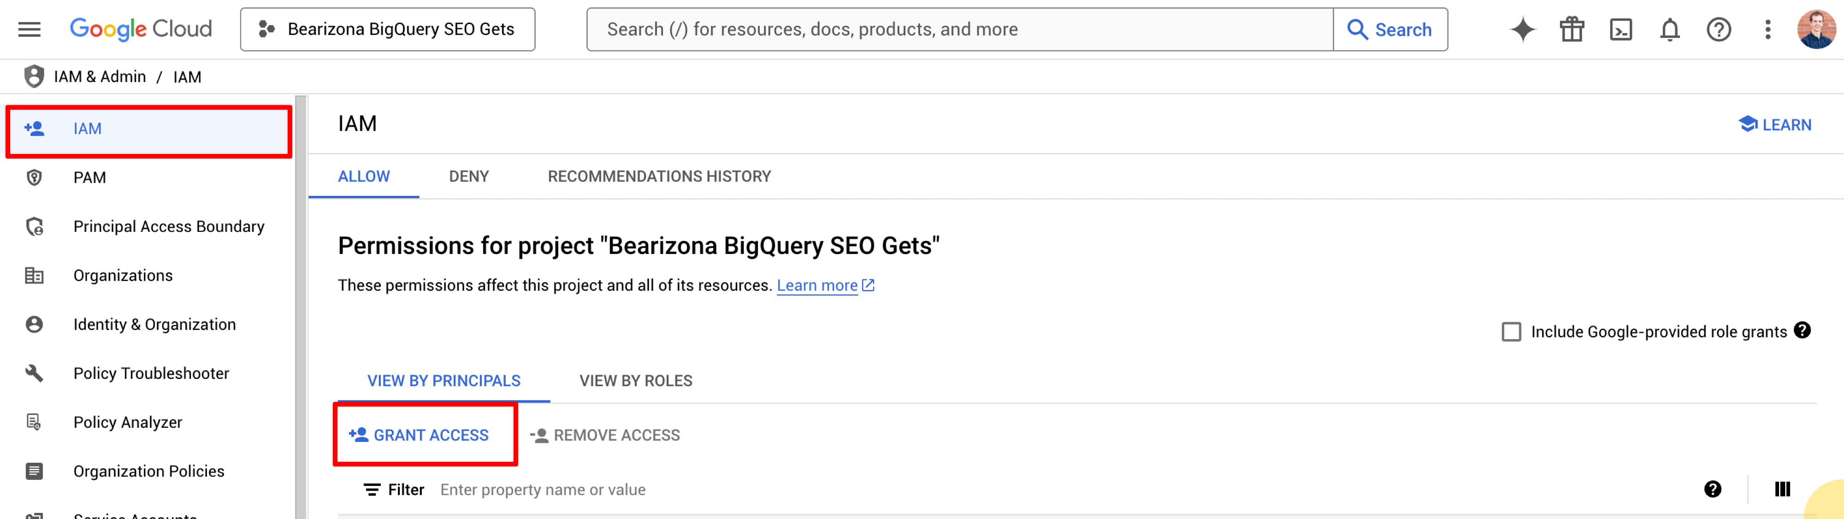Screen dimensions: 1844x519
Task: Open the Bearizona project selector
Action: pyautogui.click(x=387, y=29)
